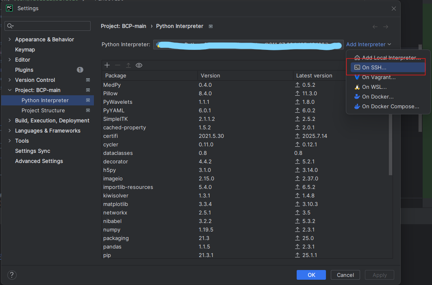Click the settings search field
Screen dimensions: 432x285
tap(48, 26)
